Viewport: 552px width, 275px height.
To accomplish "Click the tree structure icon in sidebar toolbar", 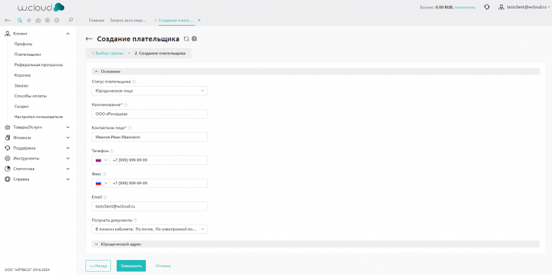I will click(19, 20).
